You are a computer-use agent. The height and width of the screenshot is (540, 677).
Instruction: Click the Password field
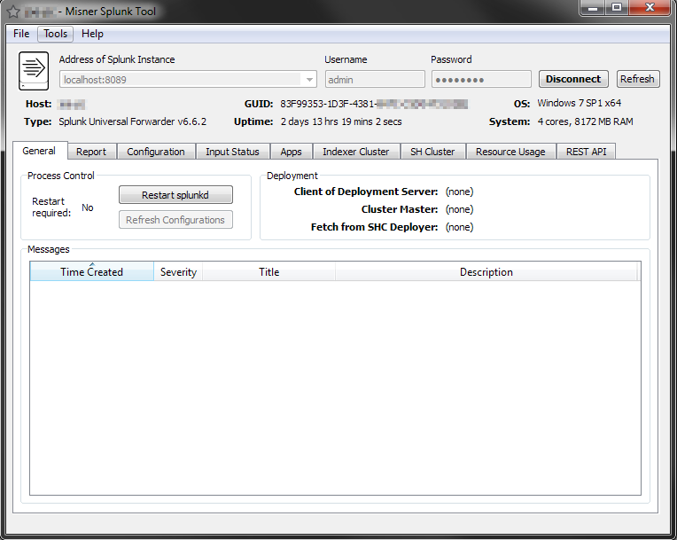pos(481,80)
